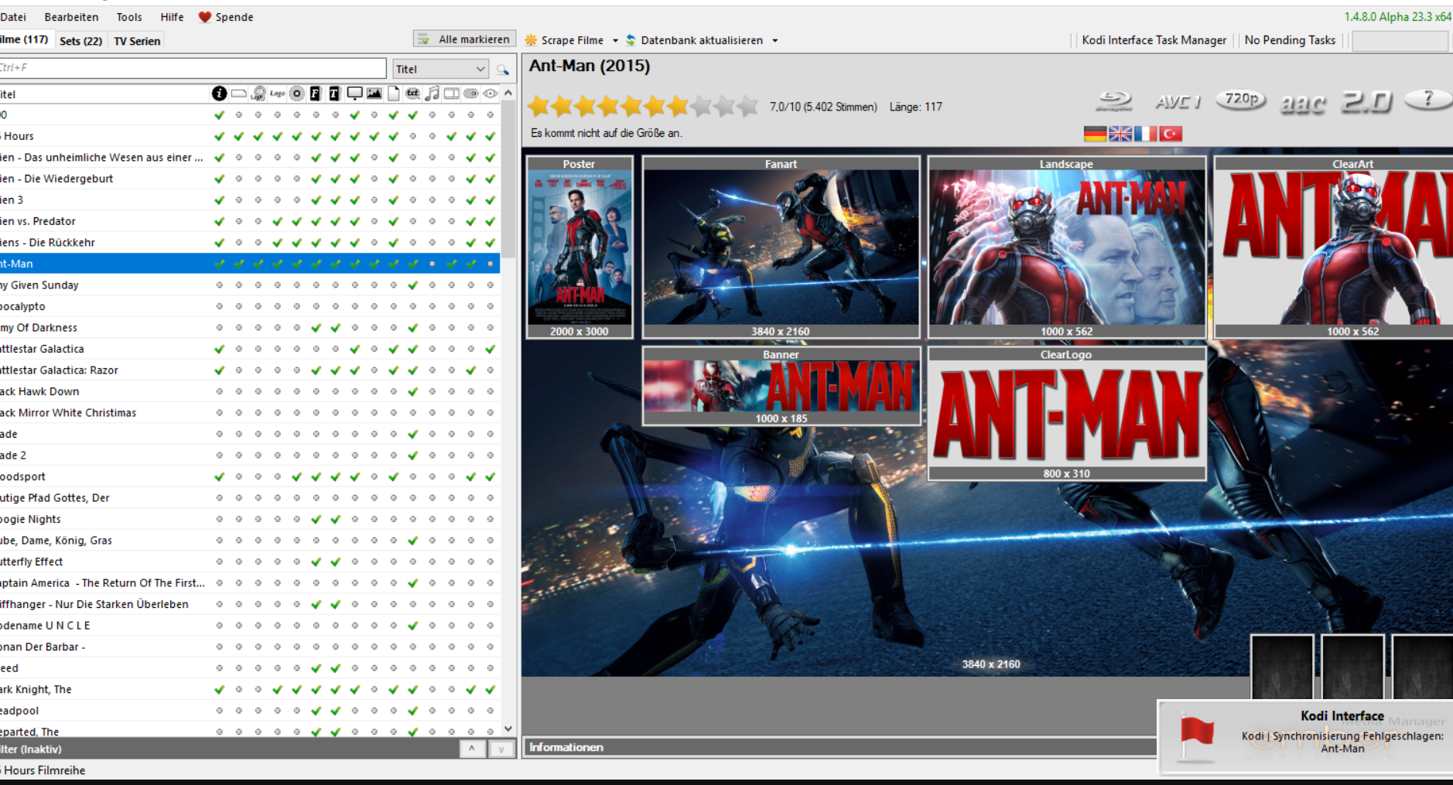Switch to the TV Serien tab

[137, 41]
